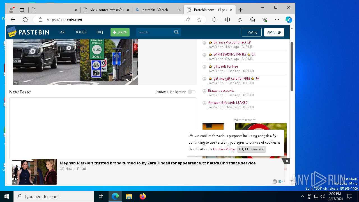The width and height of the screenshot is (359, 202).
Task: Close the bottom Meghan Markle ad
Action: [287, 161]
